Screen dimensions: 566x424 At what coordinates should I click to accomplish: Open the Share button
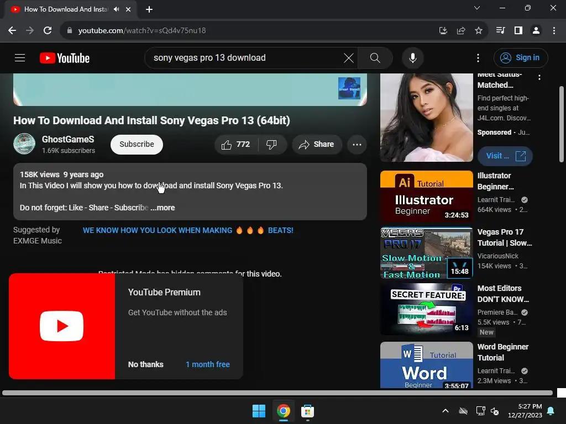coord(317,145)
